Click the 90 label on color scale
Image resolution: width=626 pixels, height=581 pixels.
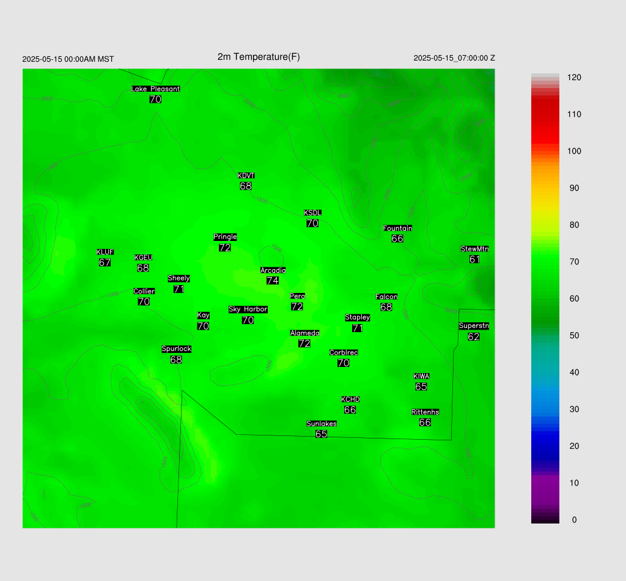574,188
